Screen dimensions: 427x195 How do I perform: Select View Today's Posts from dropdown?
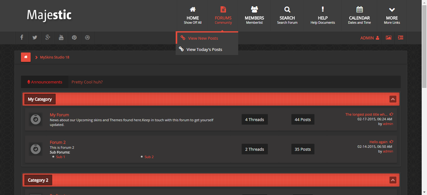coord(207,49)
